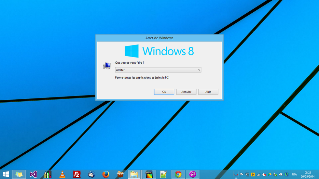Open the blue U tray icon
The width and height of the screenshot is (319, 179).
[286, 174]
